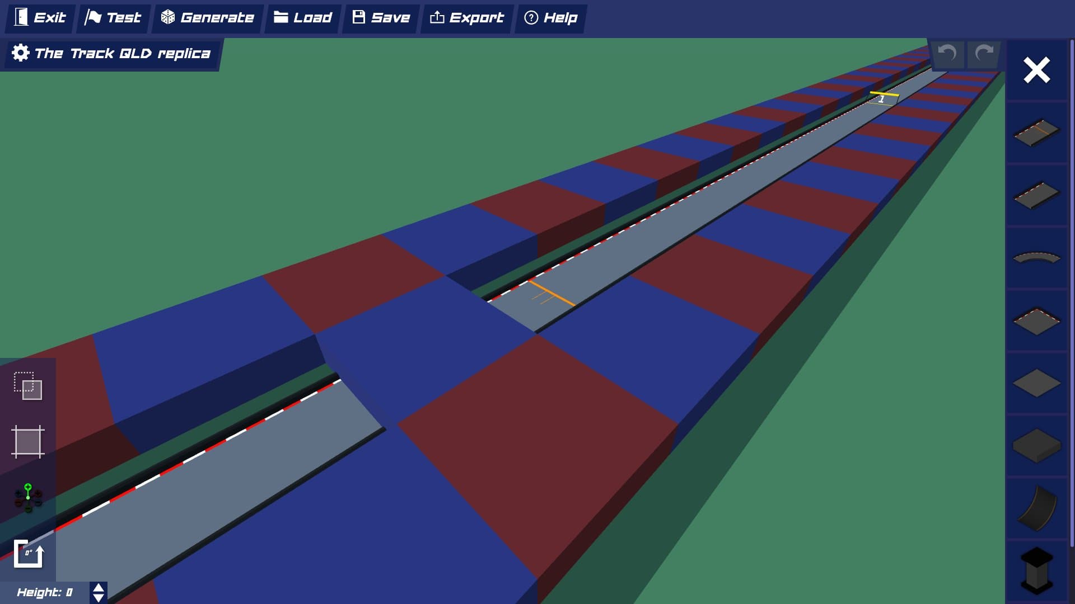1075x604 pixels.
Task: Open track settings for The Track QLD replica
Action: (x=111, y=54)
